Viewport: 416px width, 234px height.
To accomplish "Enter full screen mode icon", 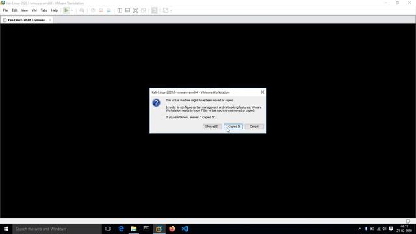I will [x=135, y=10].
